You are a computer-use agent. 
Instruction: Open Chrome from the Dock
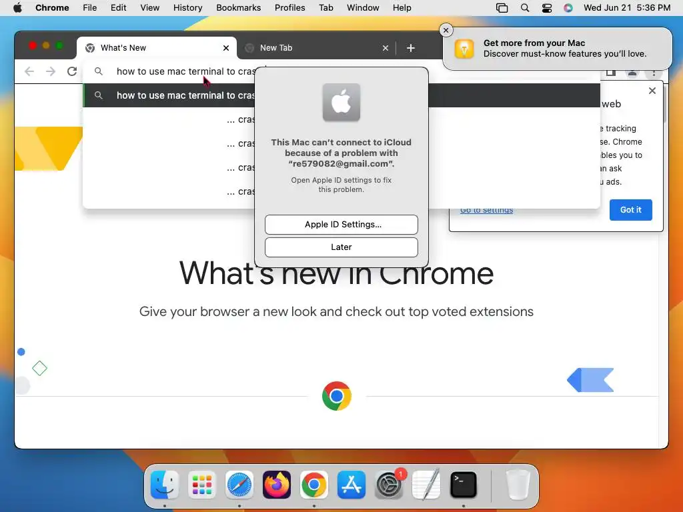pyautogui.click(x=314, y=484)
